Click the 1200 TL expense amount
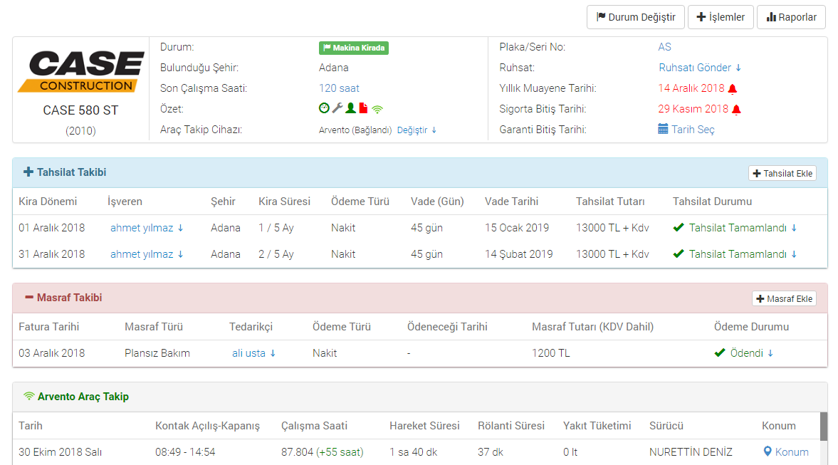This screenshot has width=838, height=465. click(x=550, y=352)
